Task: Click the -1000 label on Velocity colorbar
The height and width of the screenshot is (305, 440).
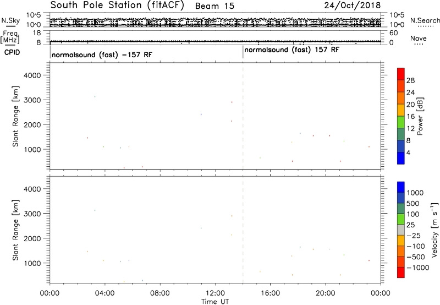Action: click(417, 268)
